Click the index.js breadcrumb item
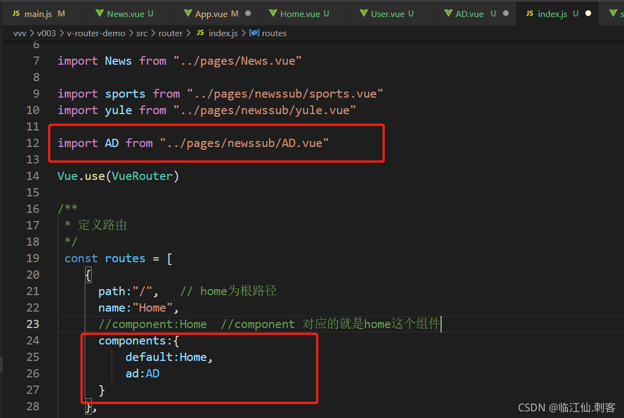Screen dimensions: 624x418 click(x=223, y=33)
